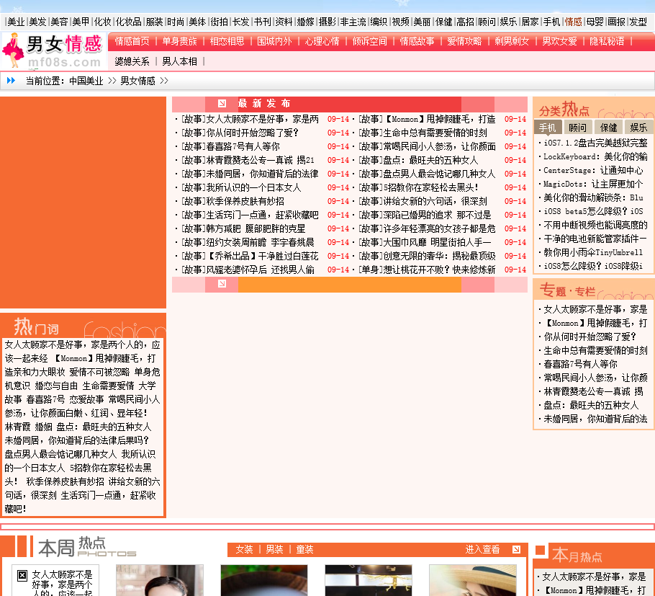Open the 情感 highlighted top navigation item

tap(573, 22)
